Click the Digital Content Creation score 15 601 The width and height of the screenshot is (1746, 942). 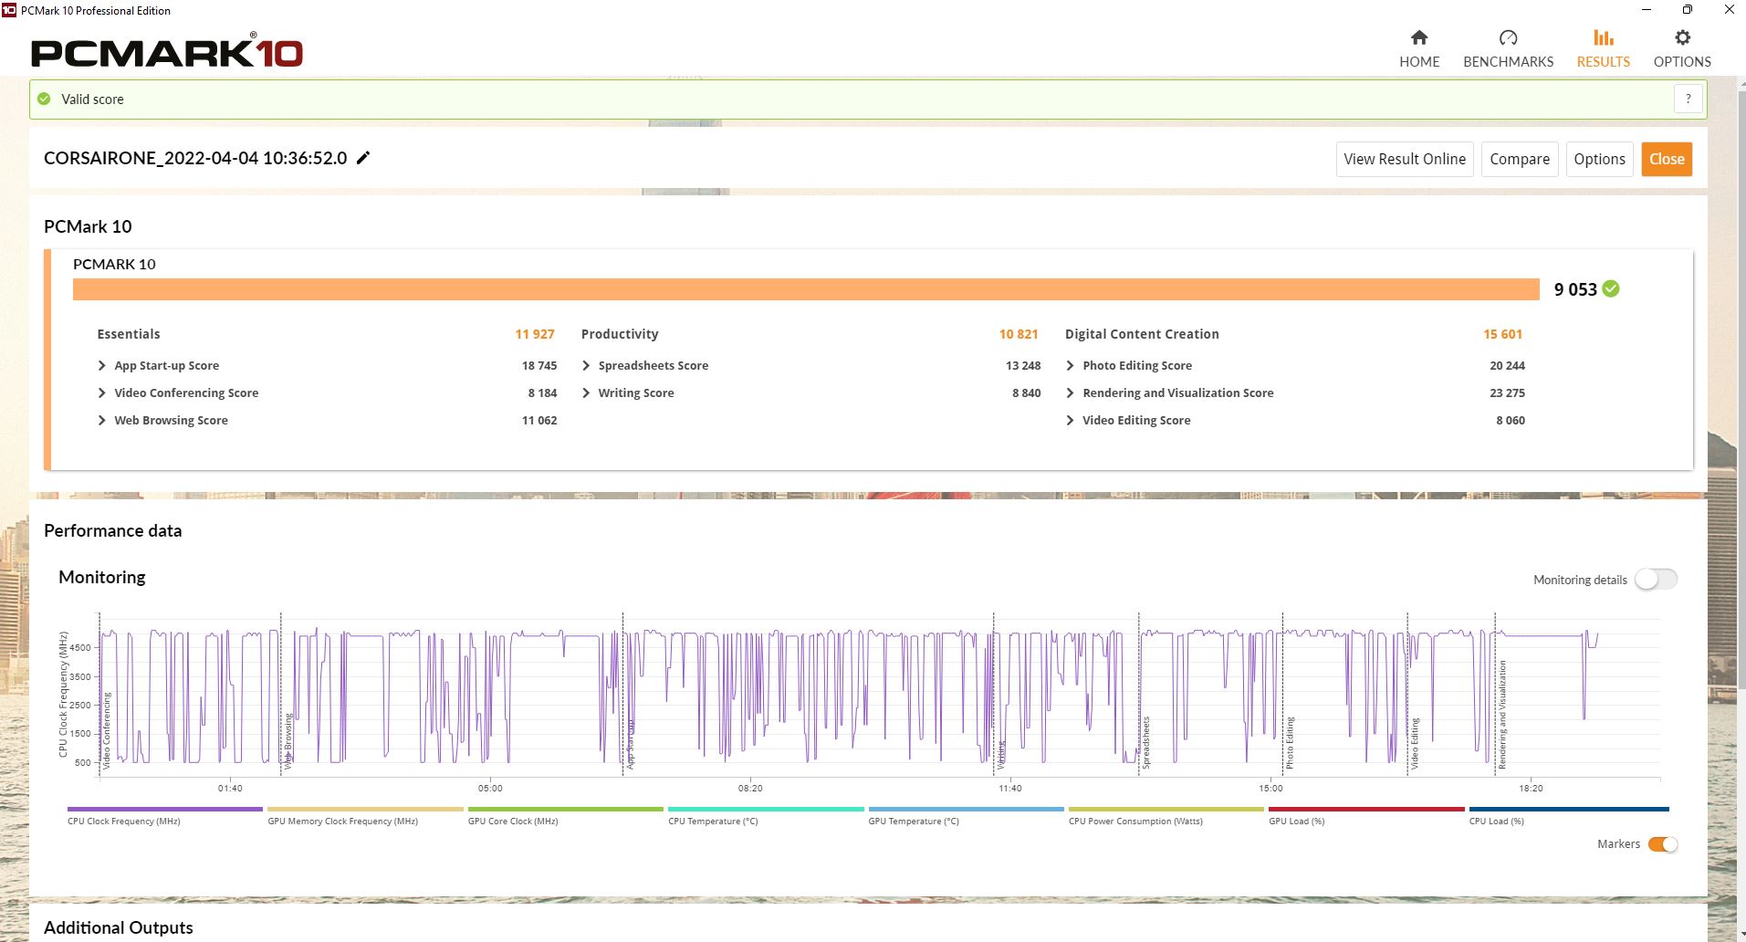[1503, 334]
